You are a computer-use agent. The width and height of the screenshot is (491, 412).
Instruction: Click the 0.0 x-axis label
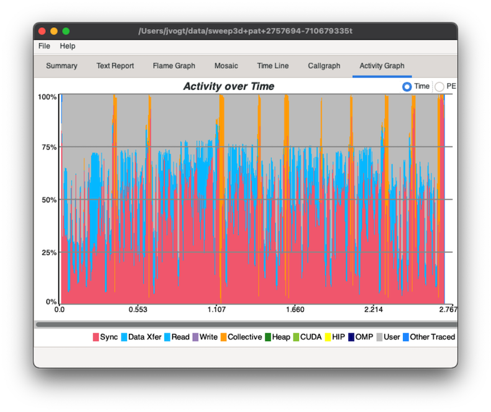pos(60,309)
